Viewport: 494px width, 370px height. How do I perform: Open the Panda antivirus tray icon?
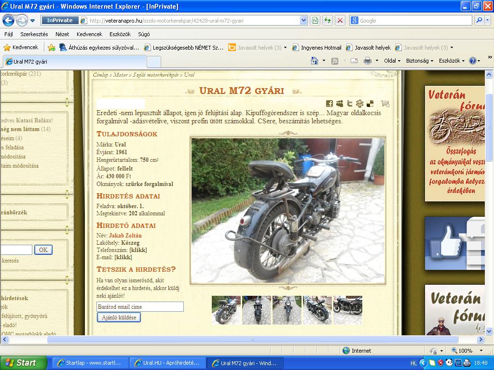tap(449, 363)
